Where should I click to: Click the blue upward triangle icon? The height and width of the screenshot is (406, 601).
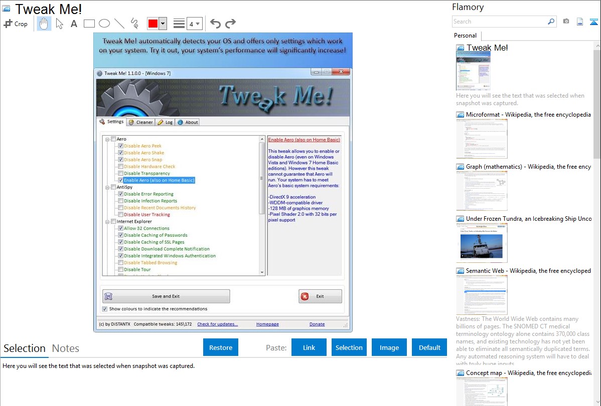tap(593, 22)
